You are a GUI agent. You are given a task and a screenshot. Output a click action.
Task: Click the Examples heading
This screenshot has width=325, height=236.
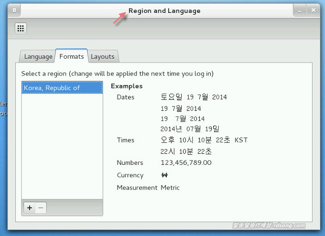(x=127, y=86)
